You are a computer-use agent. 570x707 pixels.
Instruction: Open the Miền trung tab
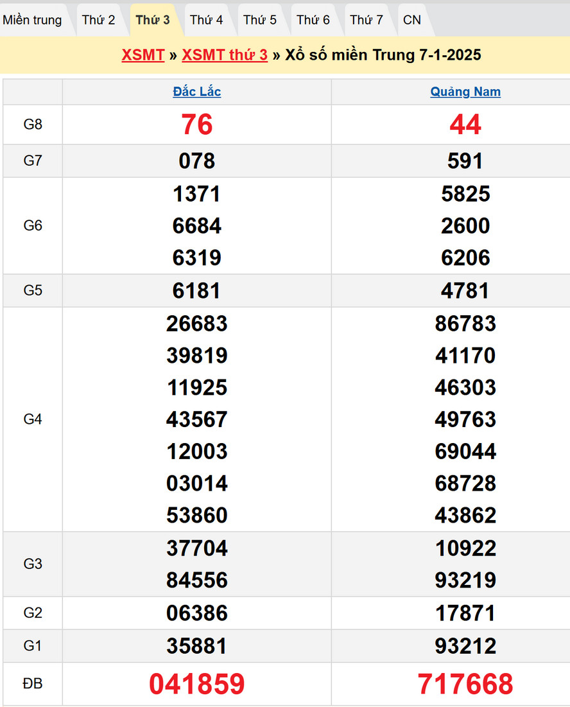coord(33,20)
